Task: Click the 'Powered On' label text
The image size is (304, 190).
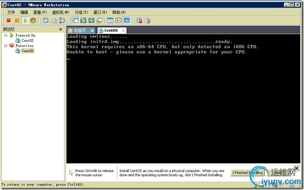Action: pyautogui.click(x=25, y=35)
